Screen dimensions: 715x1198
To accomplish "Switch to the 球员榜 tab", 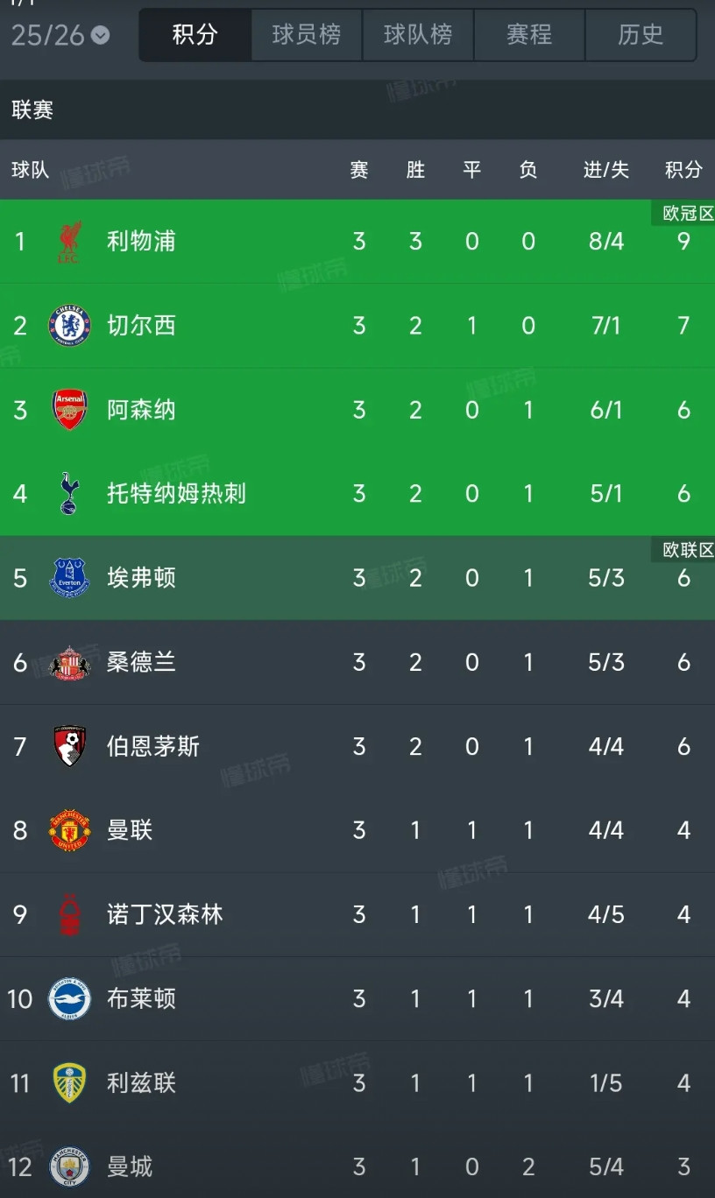I will 307,35.
